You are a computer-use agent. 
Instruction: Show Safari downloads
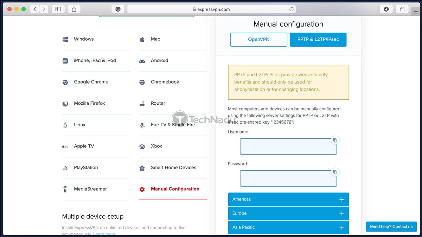tap(386, 9)
